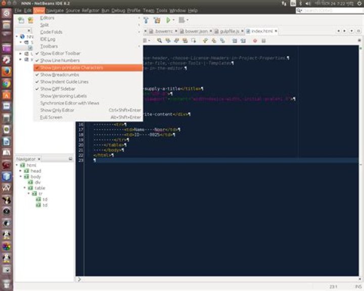The height and width of the screenshot is (291, 364).
Task: Uncheck Show Editor Toolbar in View menu
Action: (x=88, y=54)
